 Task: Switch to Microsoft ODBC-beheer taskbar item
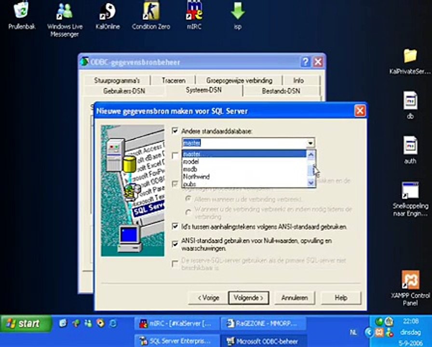click(264, 341)
